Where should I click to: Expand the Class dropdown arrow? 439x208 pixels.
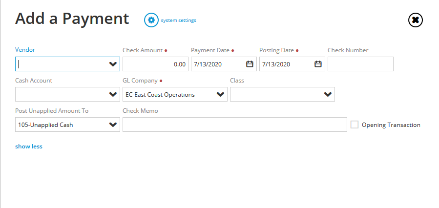[x=328, y=94]
